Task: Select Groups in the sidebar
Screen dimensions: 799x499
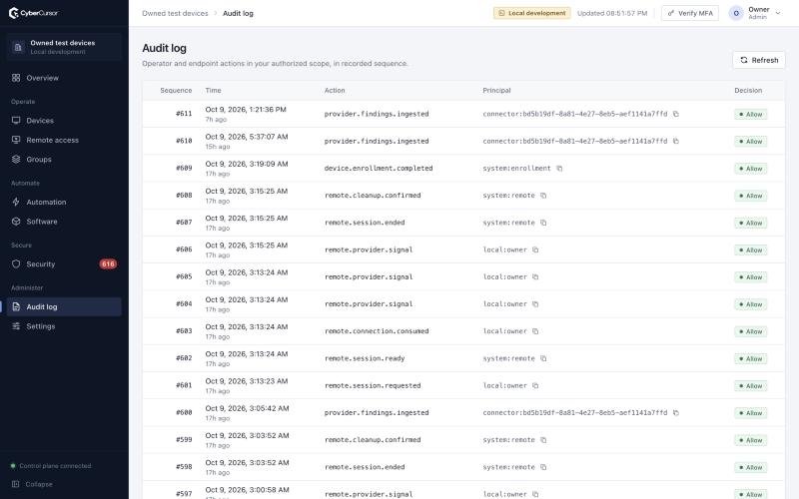Action: [64, 160]
